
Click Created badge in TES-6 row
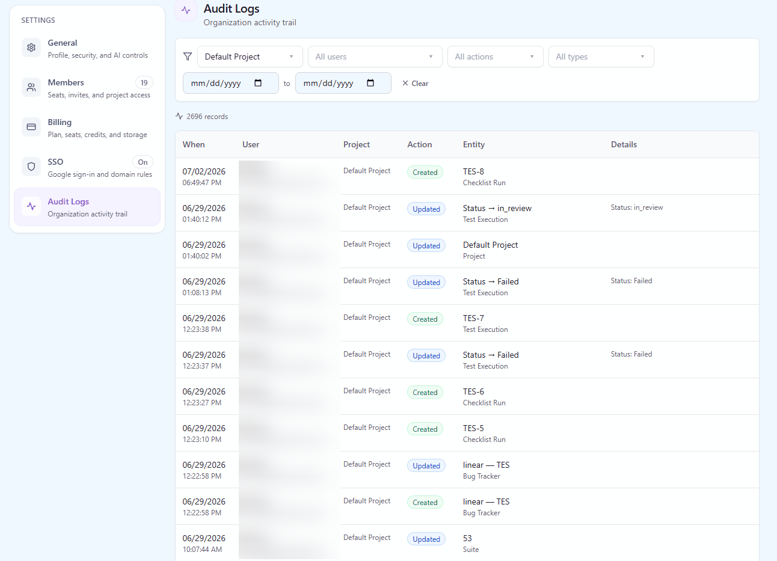pyautogui.click(x=425, y=392)
